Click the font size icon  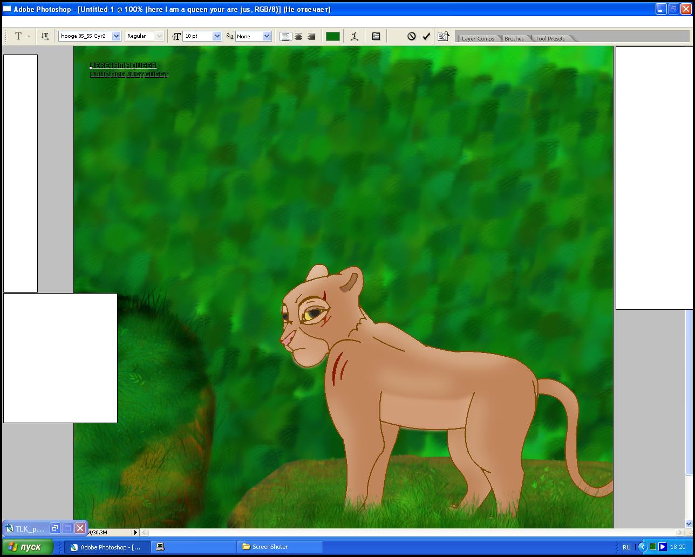pyautogui.click(x=176, y=36)
